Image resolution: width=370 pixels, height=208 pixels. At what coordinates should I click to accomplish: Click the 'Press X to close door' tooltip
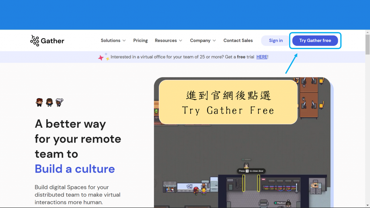[251, 171]
